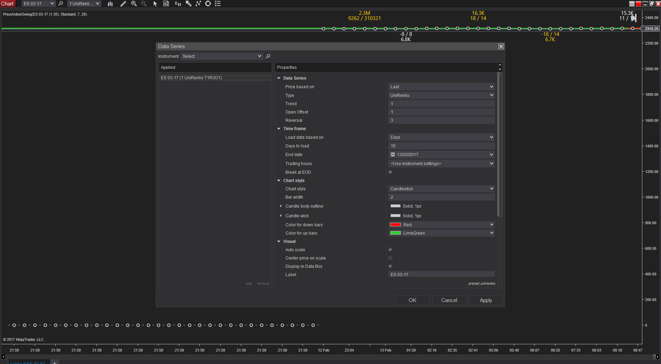
Task: Collapse the Visual section
Action: point(279,242)
